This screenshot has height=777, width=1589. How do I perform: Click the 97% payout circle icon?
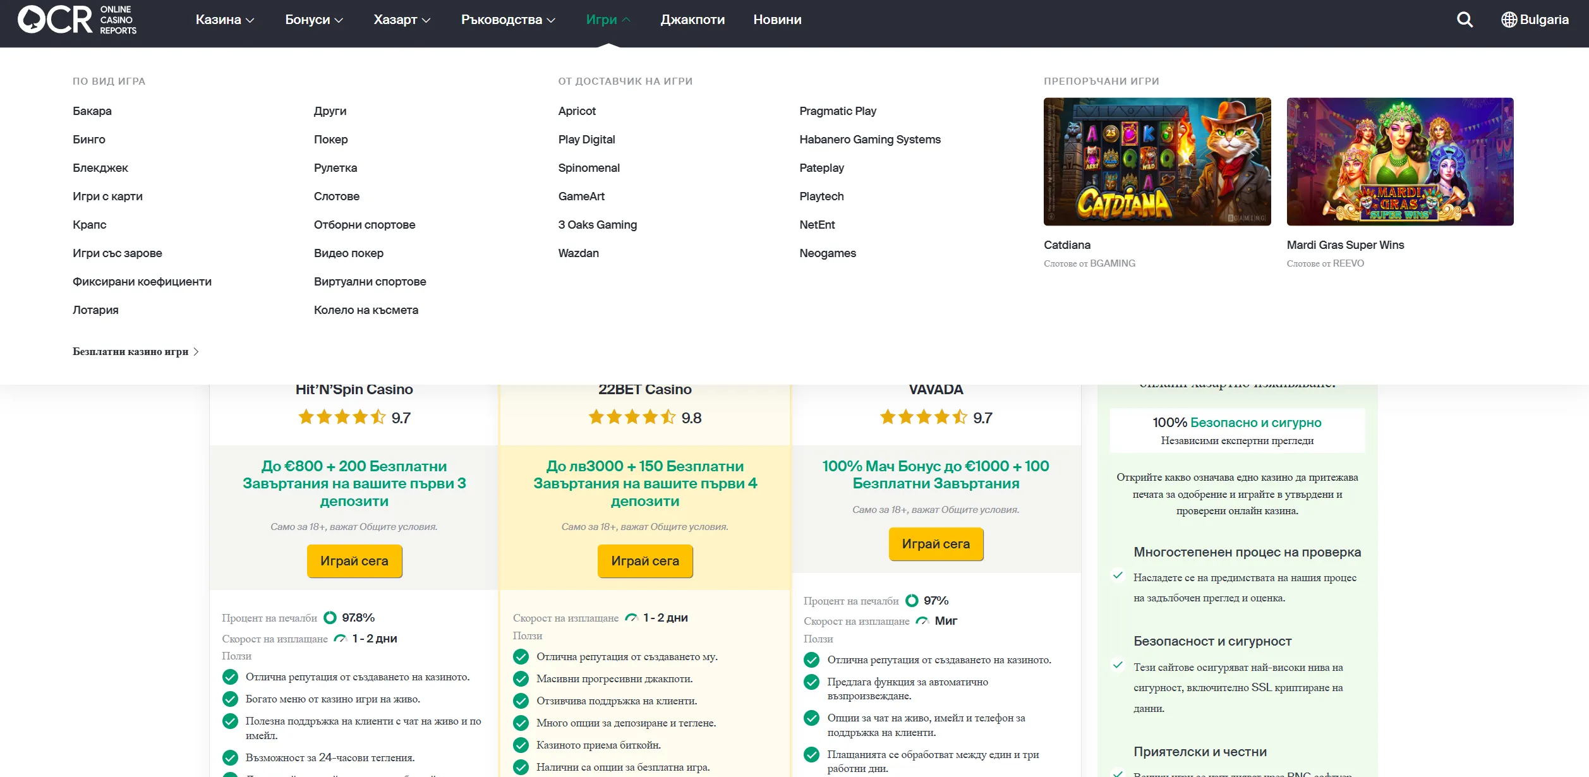[912, 600]
